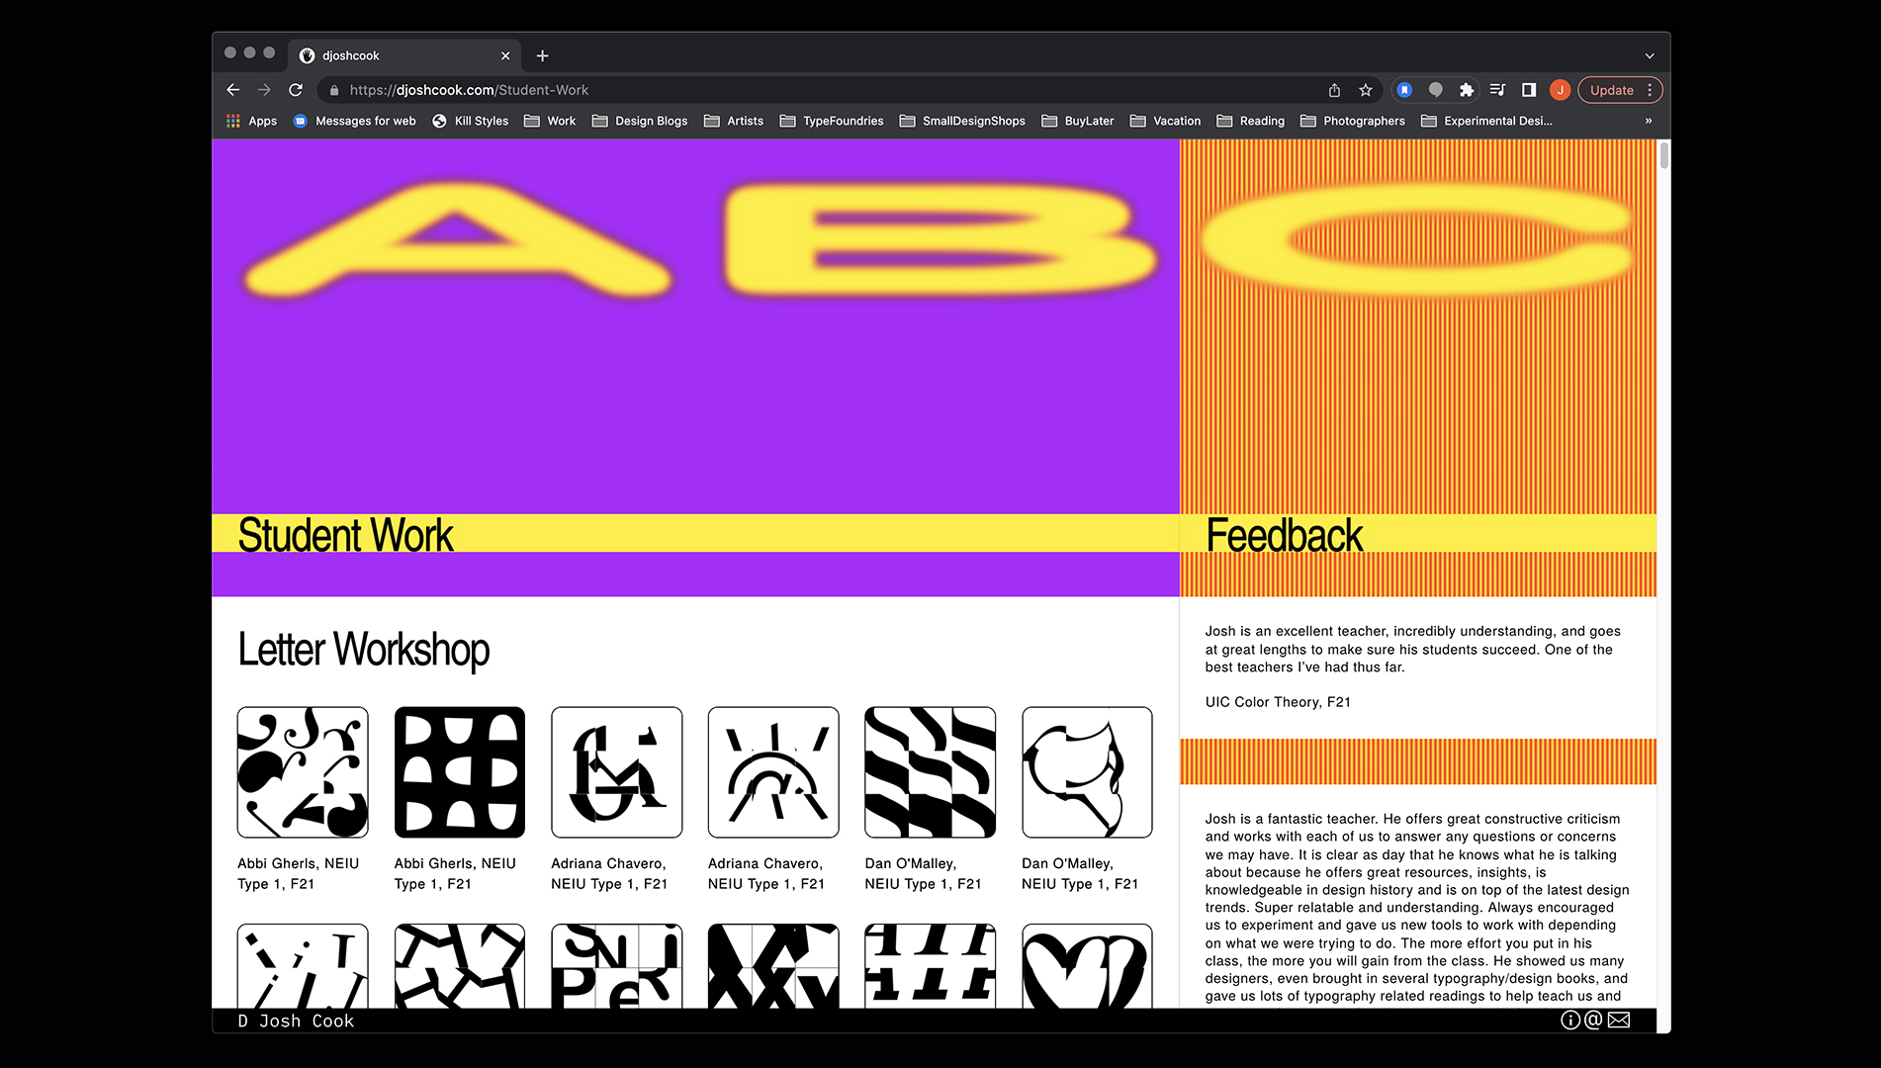This screenshot has height=1068, width=1881.
Task: Open first Abbi Gherls thumbnail with swirly shapes
Action: pyautogui.click(x=303, y=772)
